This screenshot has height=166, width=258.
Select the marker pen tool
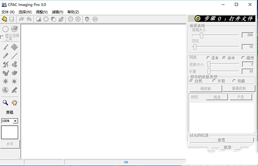15,90
